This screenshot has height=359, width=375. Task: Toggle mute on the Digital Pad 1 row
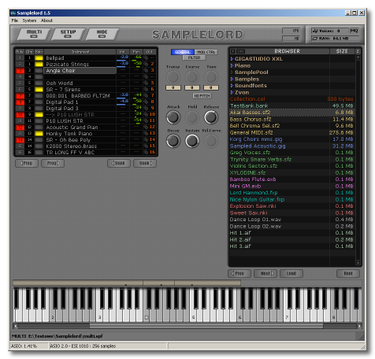(x=20, y=102)
